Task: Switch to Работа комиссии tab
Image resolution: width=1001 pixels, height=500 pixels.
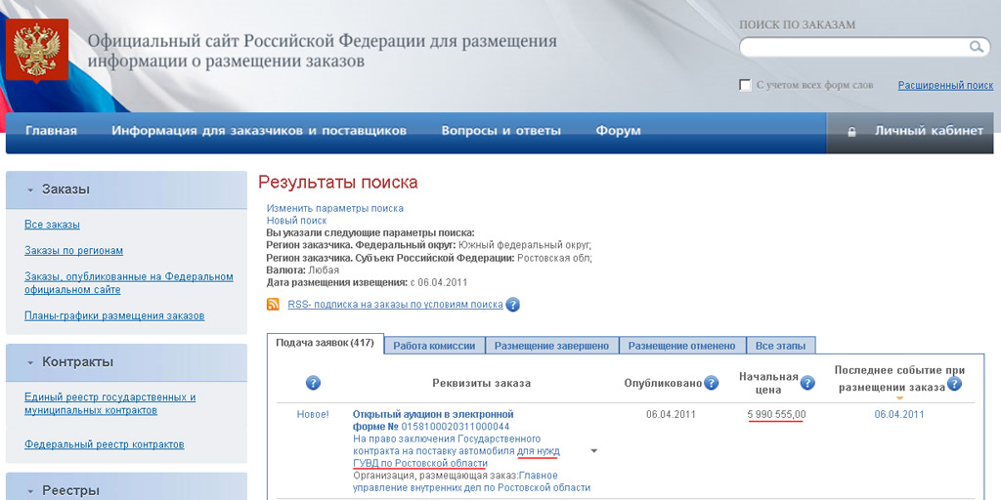Action: tap(434, 346)
